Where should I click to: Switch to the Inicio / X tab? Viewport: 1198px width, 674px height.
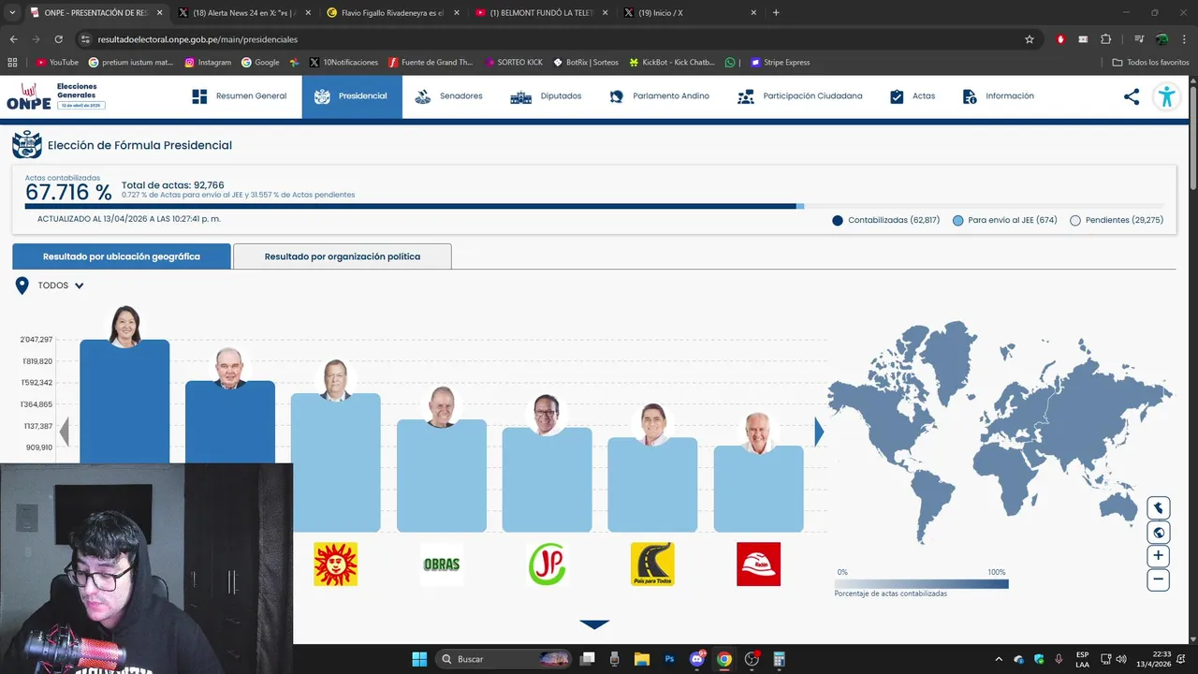click(x=690, y=12)
